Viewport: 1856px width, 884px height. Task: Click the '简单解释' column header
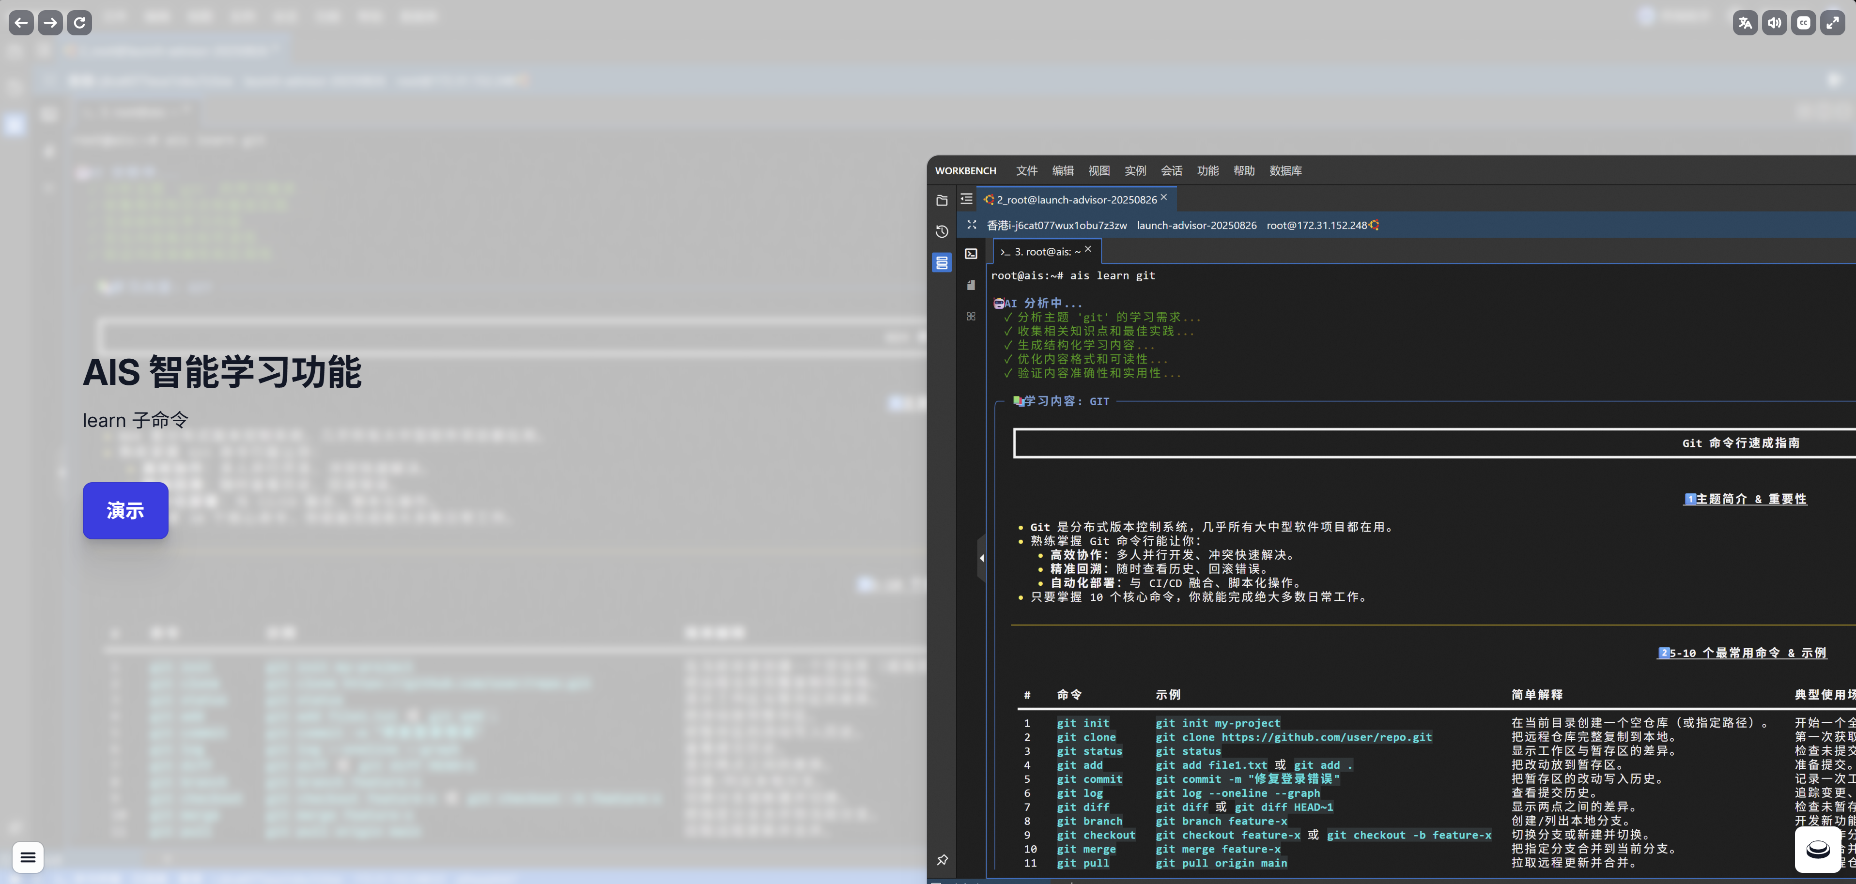click(1537, 695)
